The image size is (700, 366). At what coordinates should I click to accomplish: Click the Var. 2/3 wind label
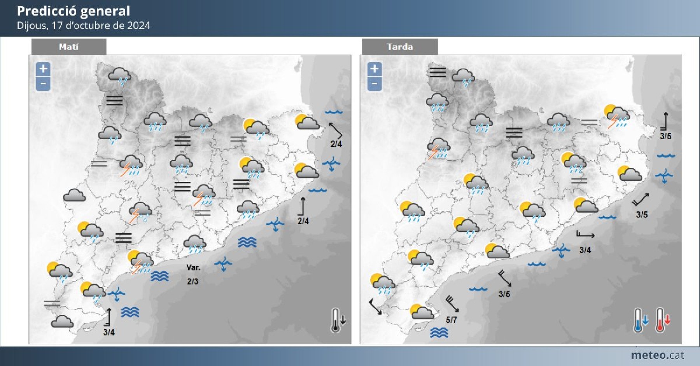pyautogui.click(x=193, y=274)
